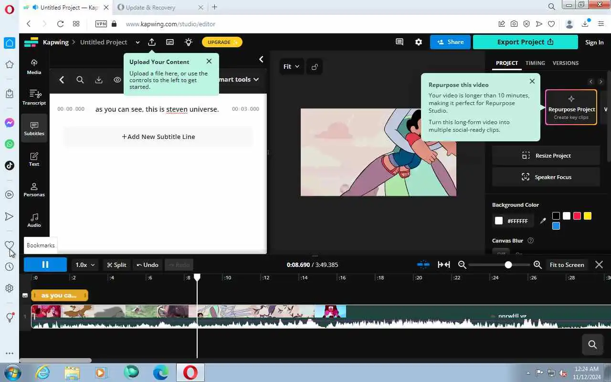Viewport: 611px width, 382px height.
Task: Click the Split button
Action: coord(116,265)
